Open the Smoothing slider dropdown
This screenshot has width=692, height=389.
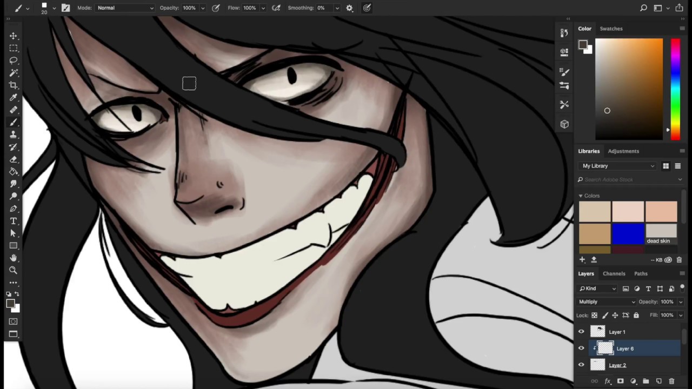pyautogui.click(x=337, y=8)
